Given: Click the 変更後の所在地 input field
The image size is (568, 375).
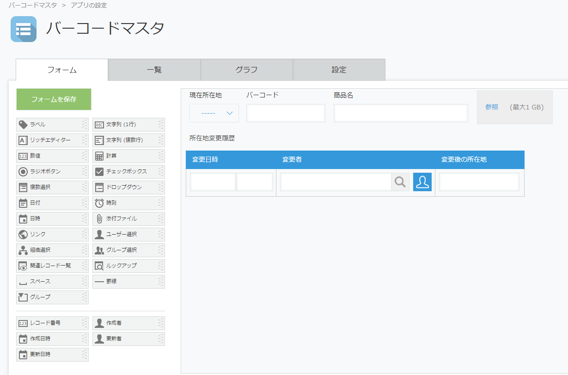Looking at the screenshot, I should click(x=479, y=182).
